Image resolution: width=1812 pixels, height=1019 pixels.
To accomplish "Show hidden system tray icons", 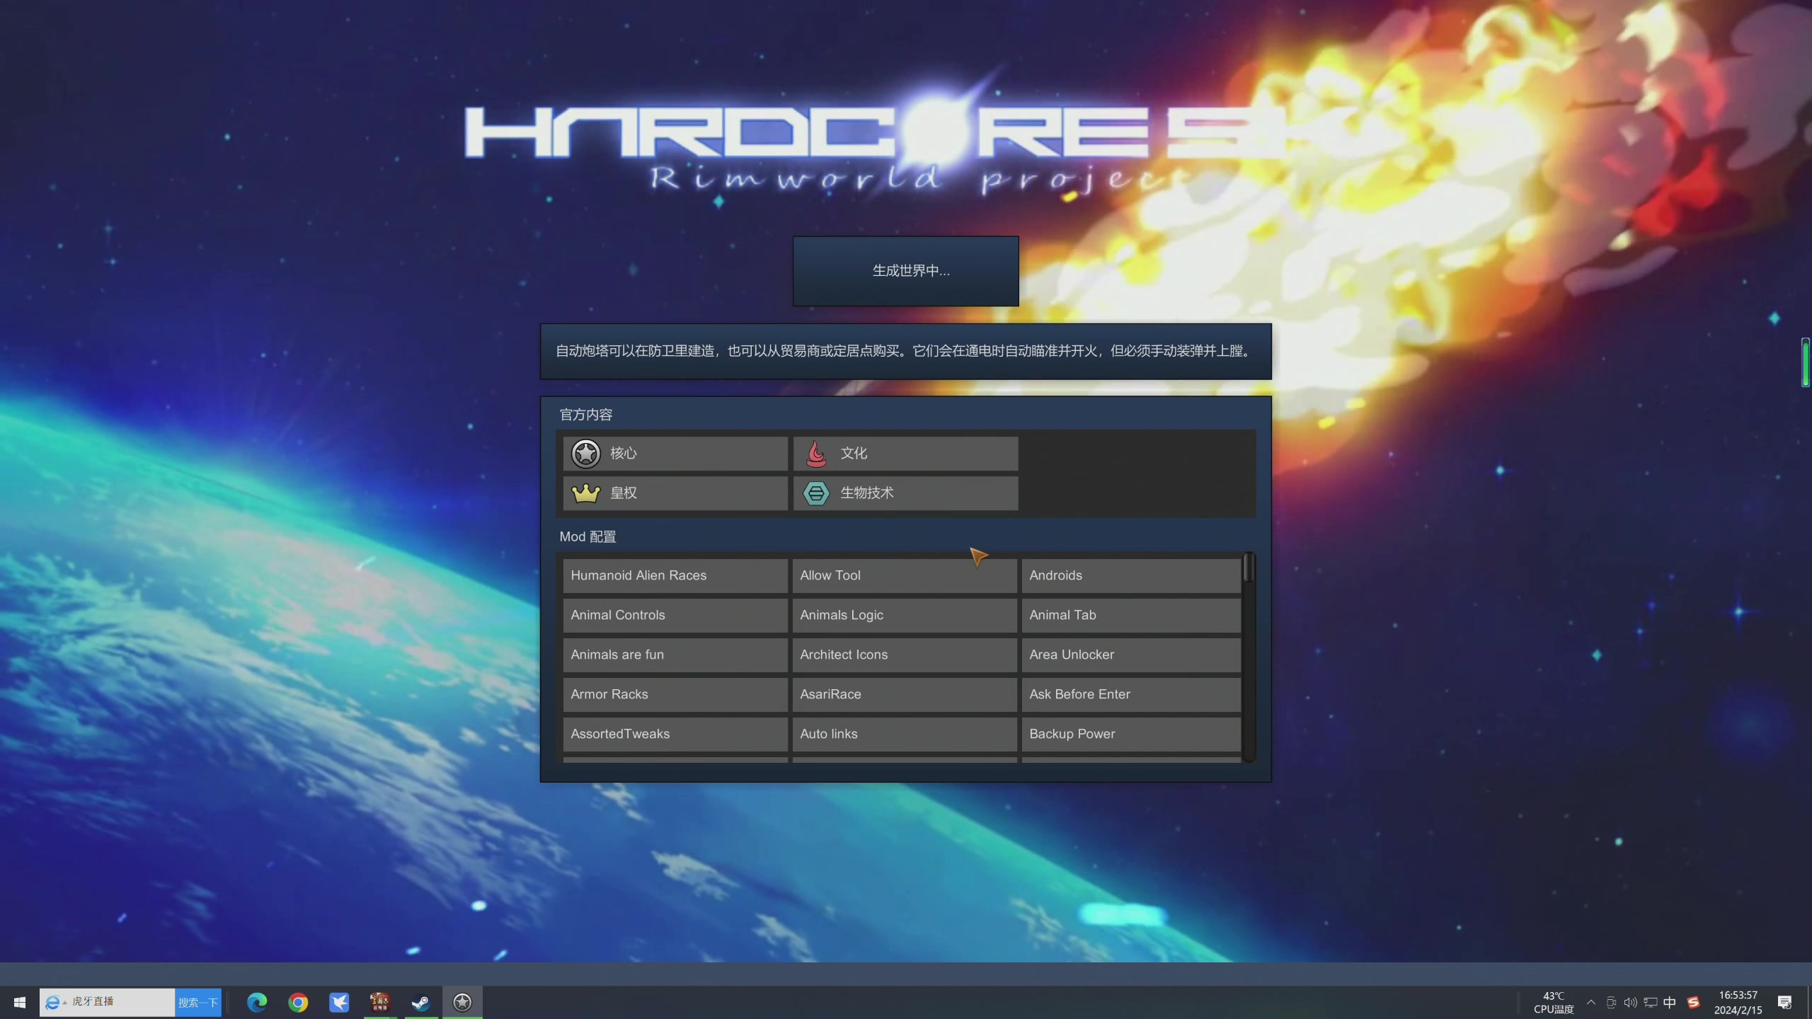I will tap(1591, 1002).
